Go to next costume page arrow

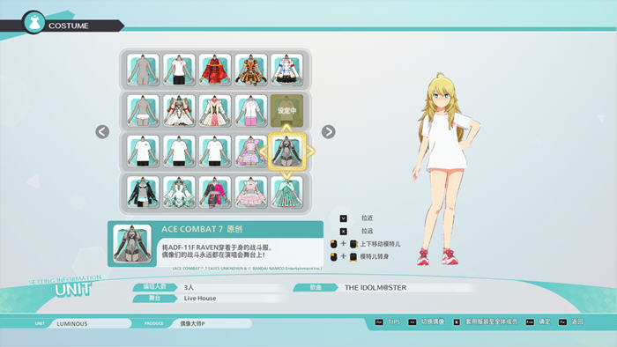(328, 131)
